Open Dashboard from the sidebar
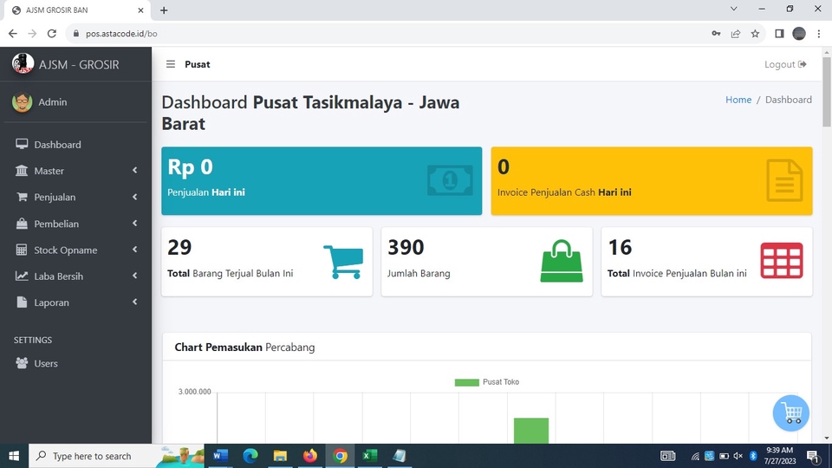The image size is (832, 468). (x=57, y=145)
